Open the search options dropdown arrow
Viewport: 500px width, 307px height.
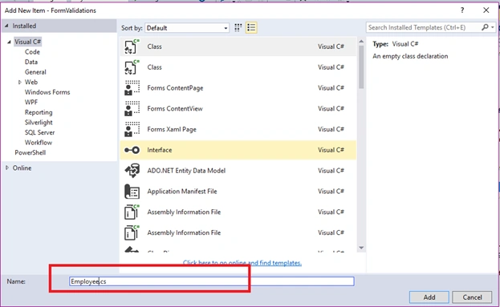[493, 27]
